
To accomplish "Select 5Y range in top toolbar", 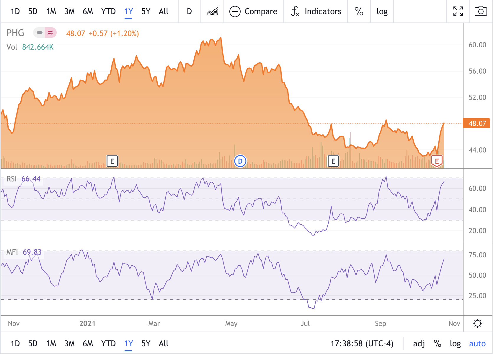I will (x=146, y=12).
